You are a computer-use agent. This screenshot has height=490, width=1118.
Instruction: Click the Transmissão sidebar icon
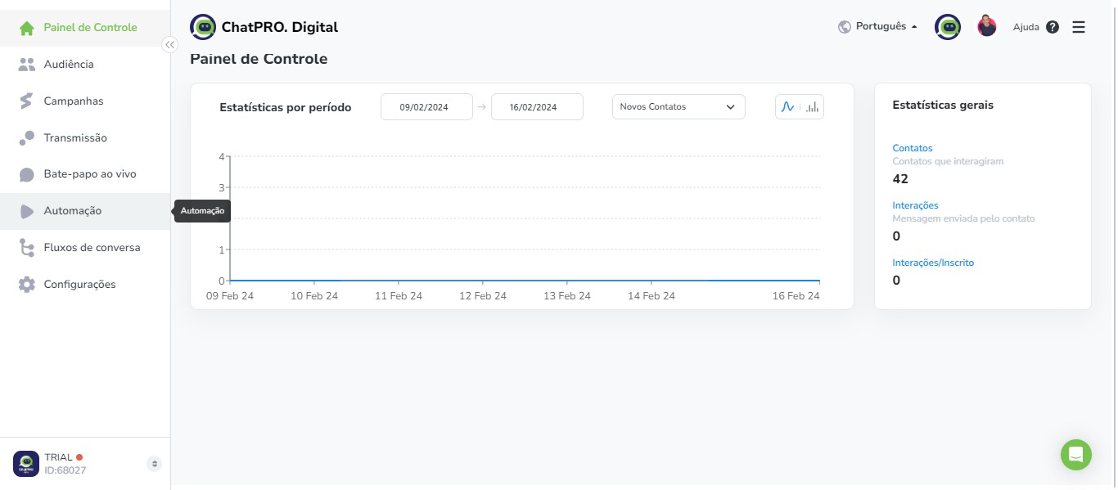(x=27, y=138)
